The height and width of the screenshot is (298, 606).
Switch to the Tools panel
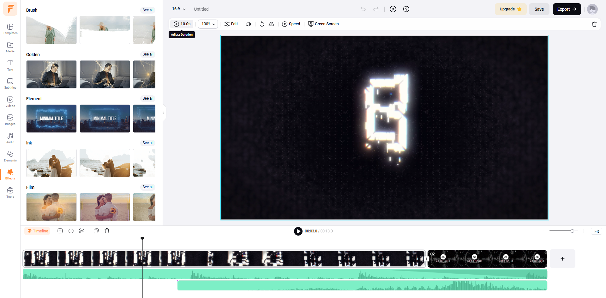(x=10, y=192)
